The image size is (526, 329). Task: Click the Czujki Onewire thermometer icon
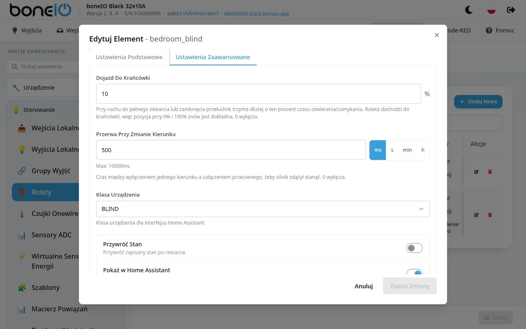coord(22,214)
